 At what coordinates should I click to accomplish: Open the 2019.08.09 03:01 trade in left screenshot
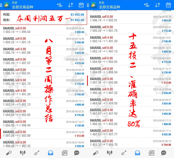point(43,82)
